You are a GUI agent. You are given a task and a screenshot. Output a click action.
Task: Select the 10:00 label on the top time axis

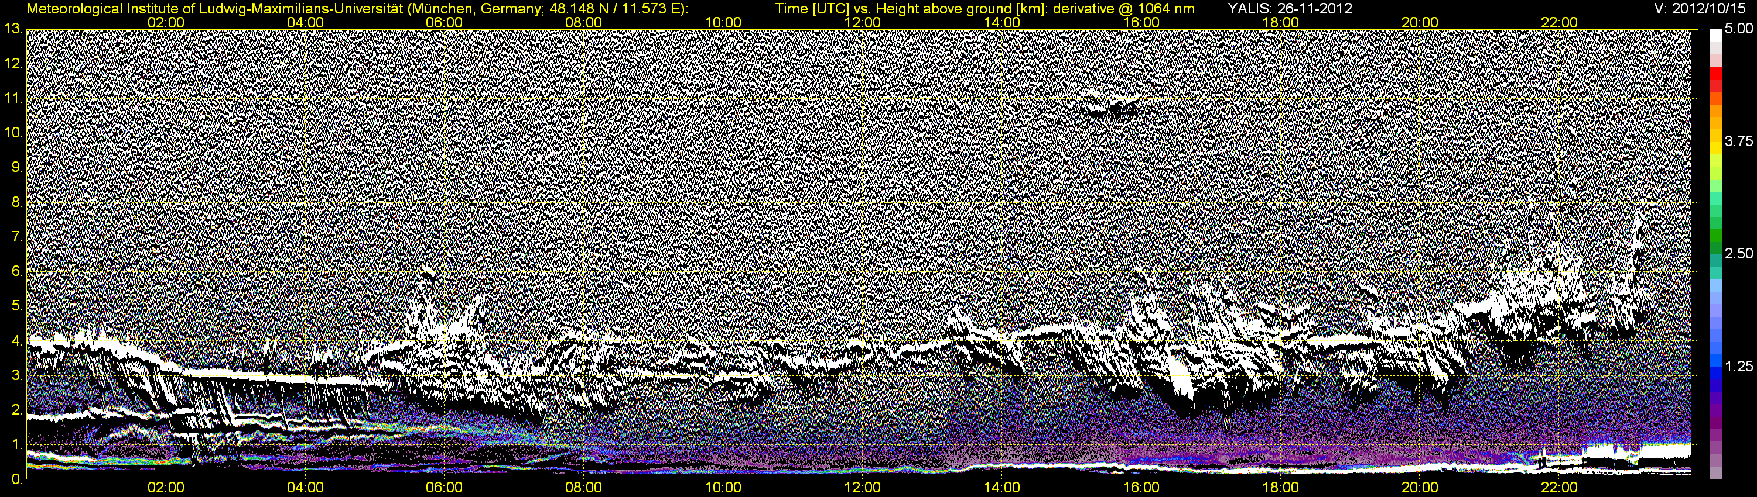pyautogui.click(x=723, y=22)
